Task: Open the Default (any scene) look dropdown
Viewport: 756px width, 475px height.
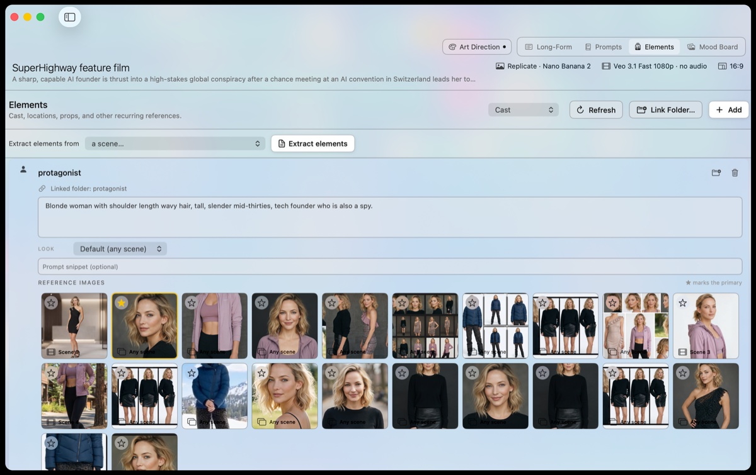Action: pos(120,249)
